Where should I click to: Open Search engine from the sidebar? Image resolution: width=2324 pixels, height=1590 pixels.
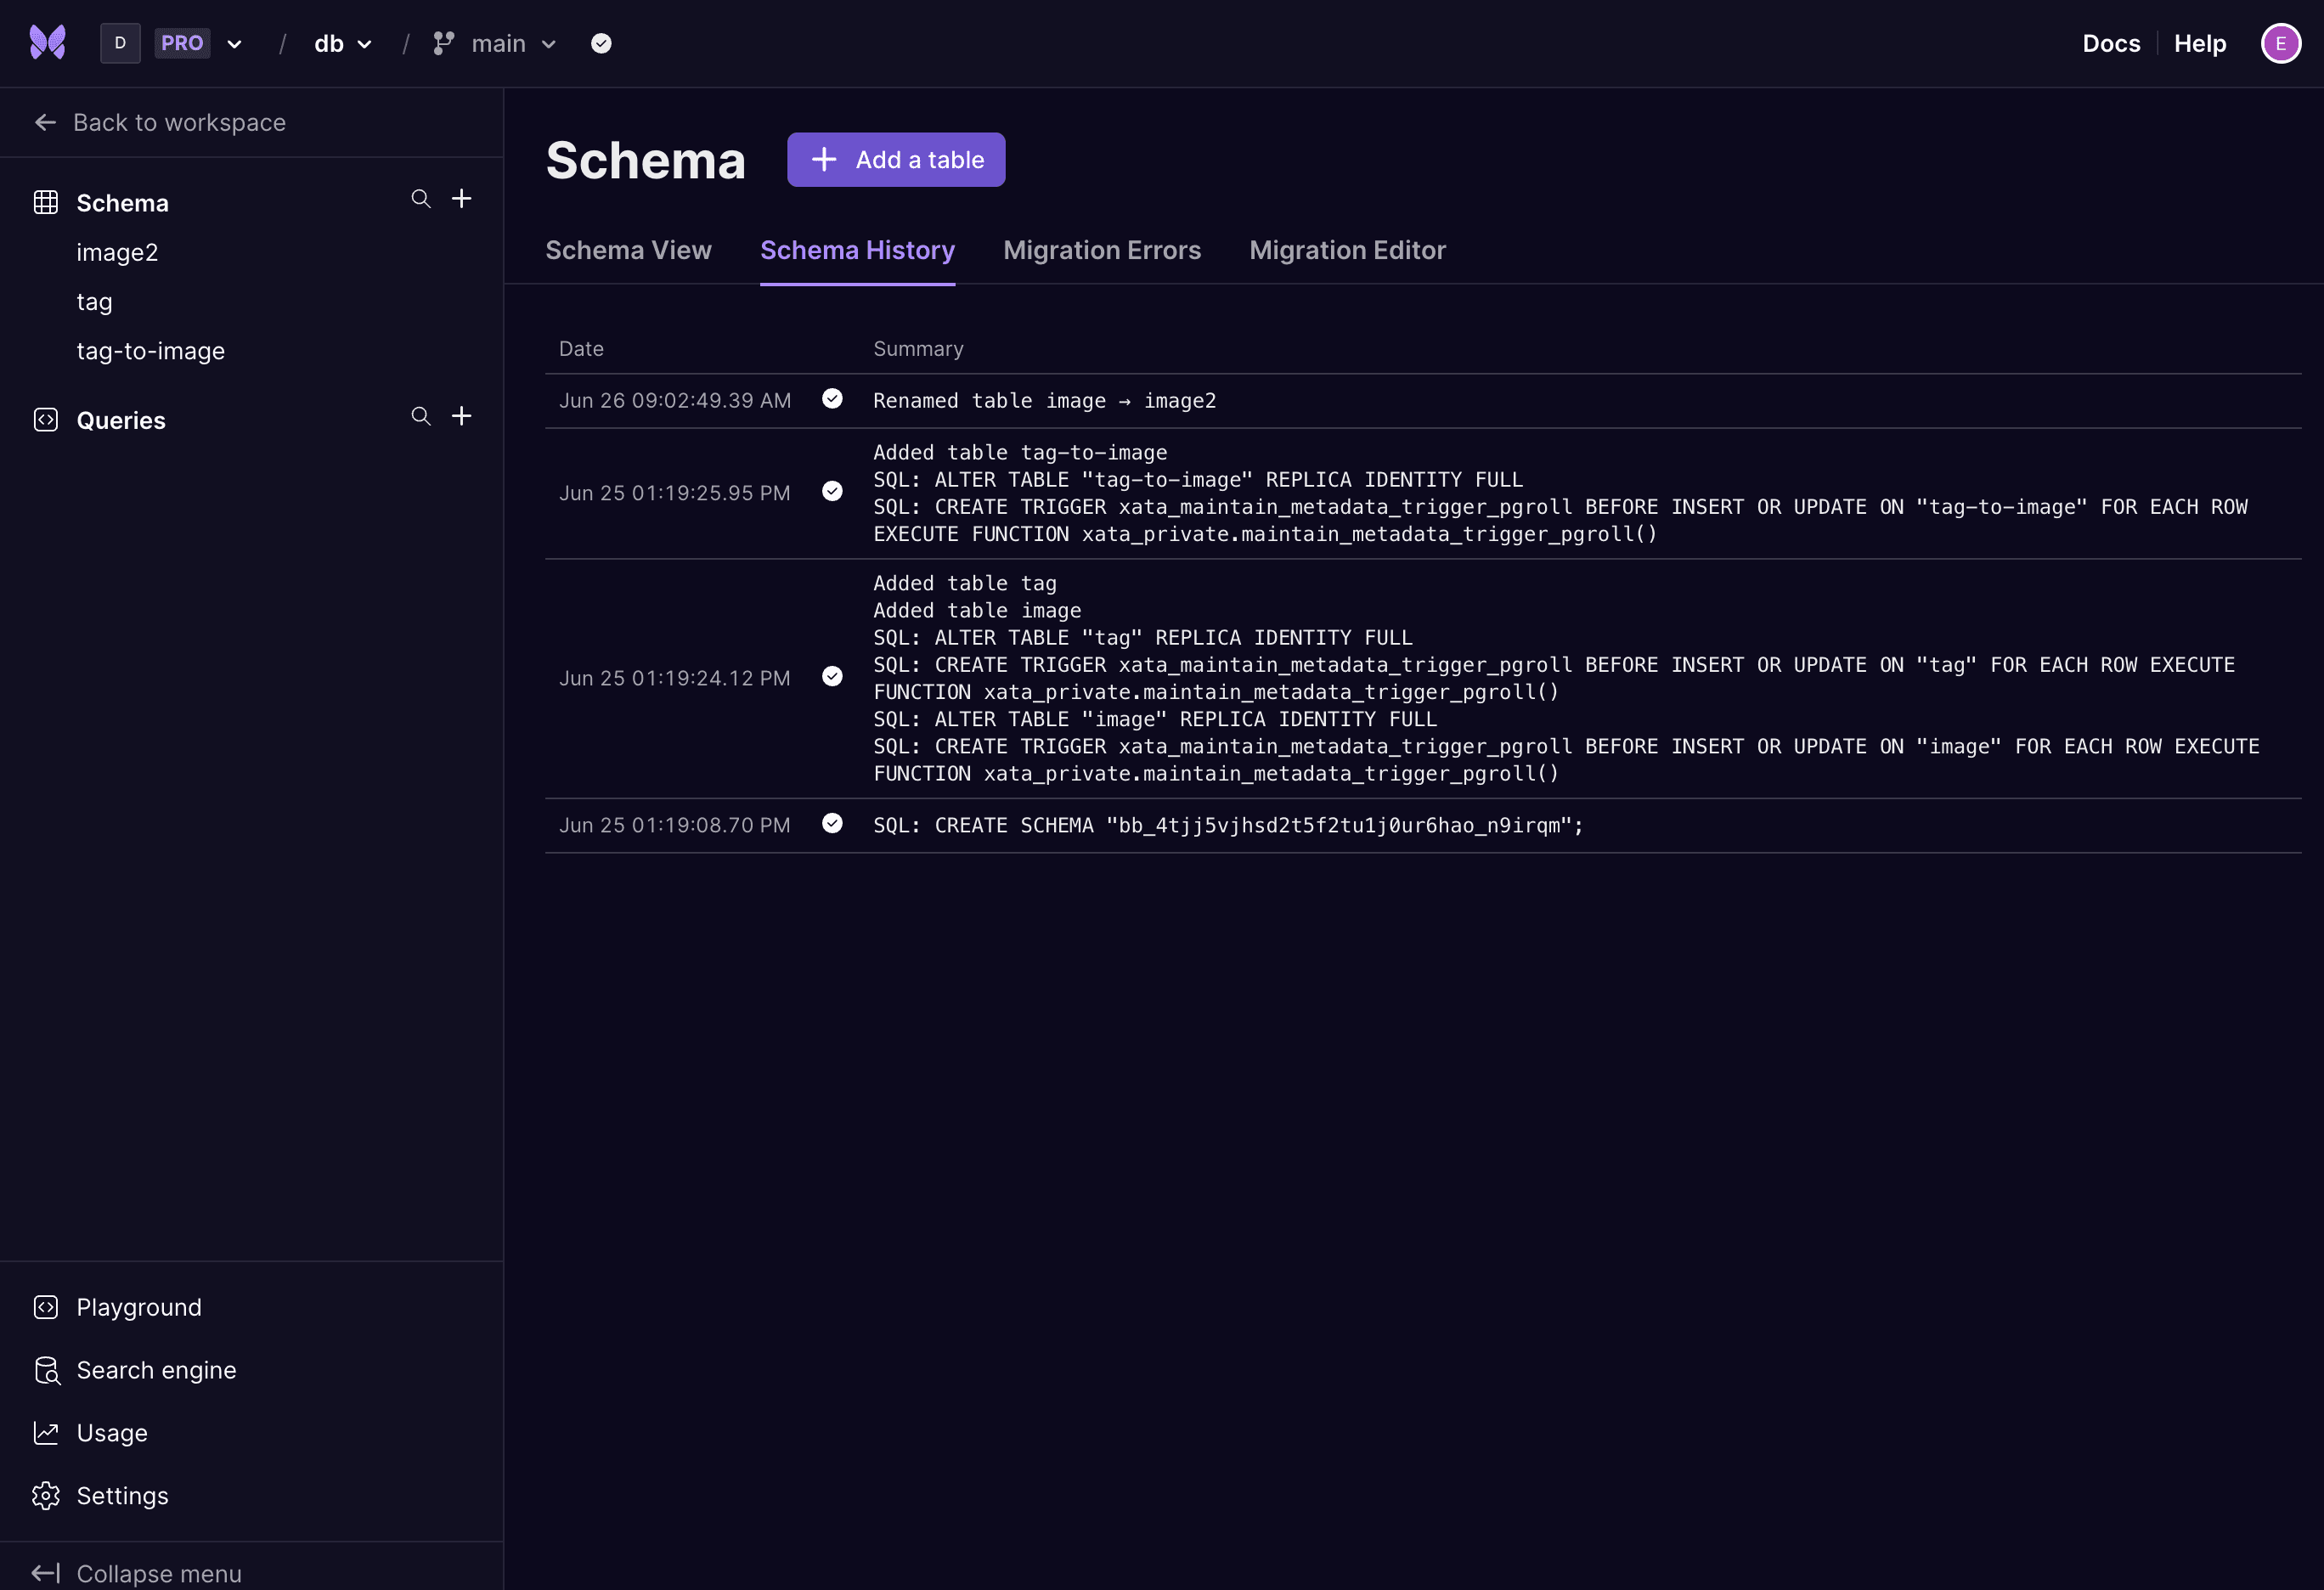(x=156, y=1370)
